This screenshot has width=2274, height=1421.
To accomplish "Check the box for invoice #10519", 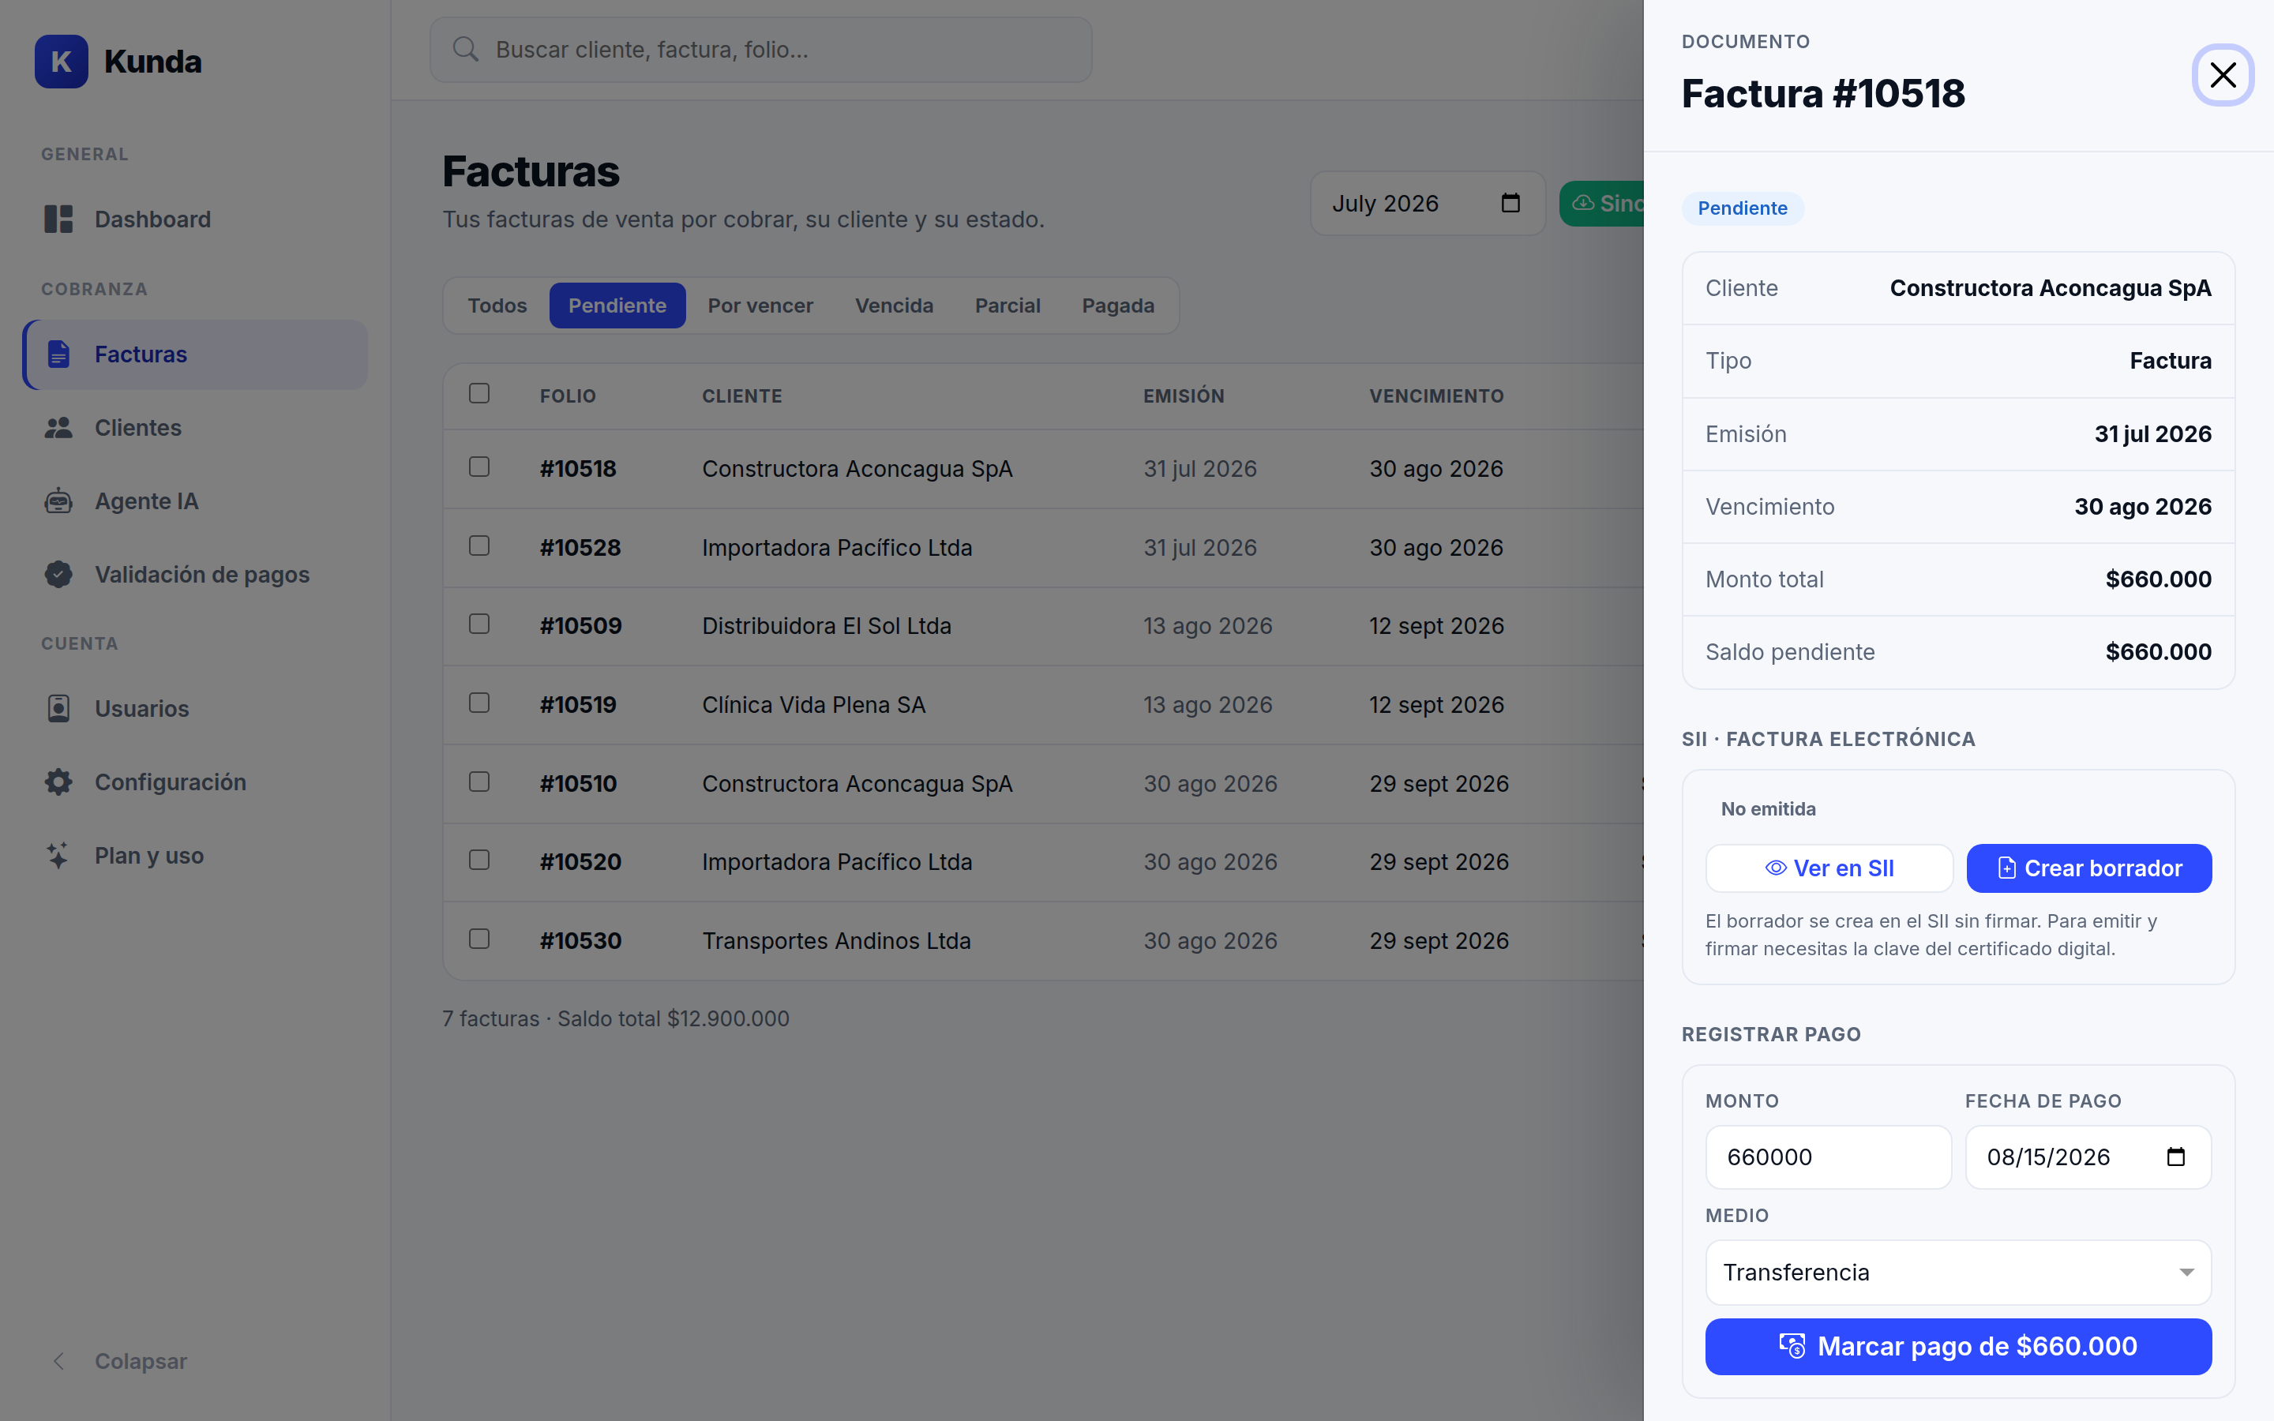I will click(479, 703).
